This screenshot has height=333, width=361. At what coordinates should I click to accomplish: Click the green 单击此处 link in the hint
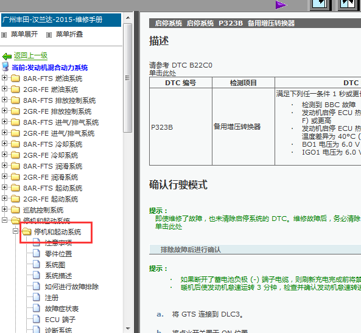(169, 226)
